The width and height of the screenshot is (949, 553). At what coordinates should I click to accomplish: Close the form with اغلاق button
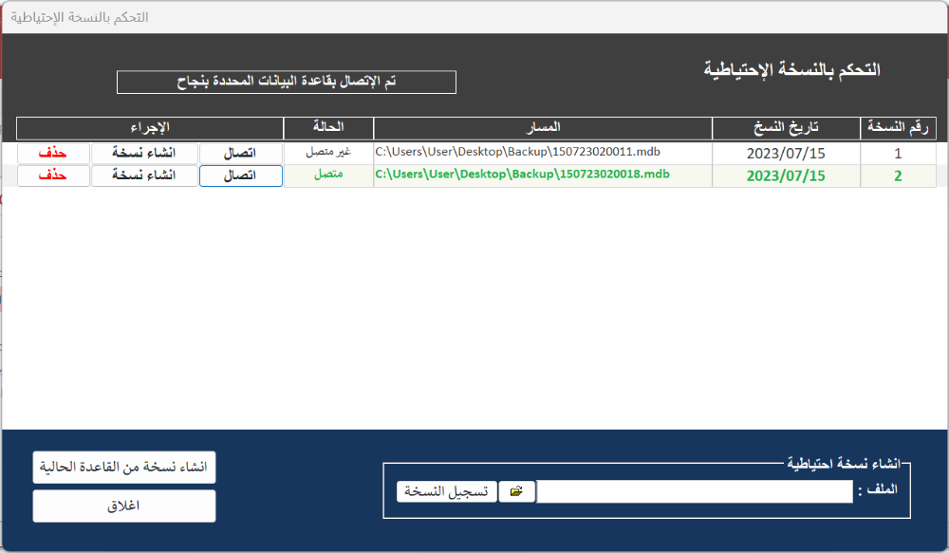124,506
